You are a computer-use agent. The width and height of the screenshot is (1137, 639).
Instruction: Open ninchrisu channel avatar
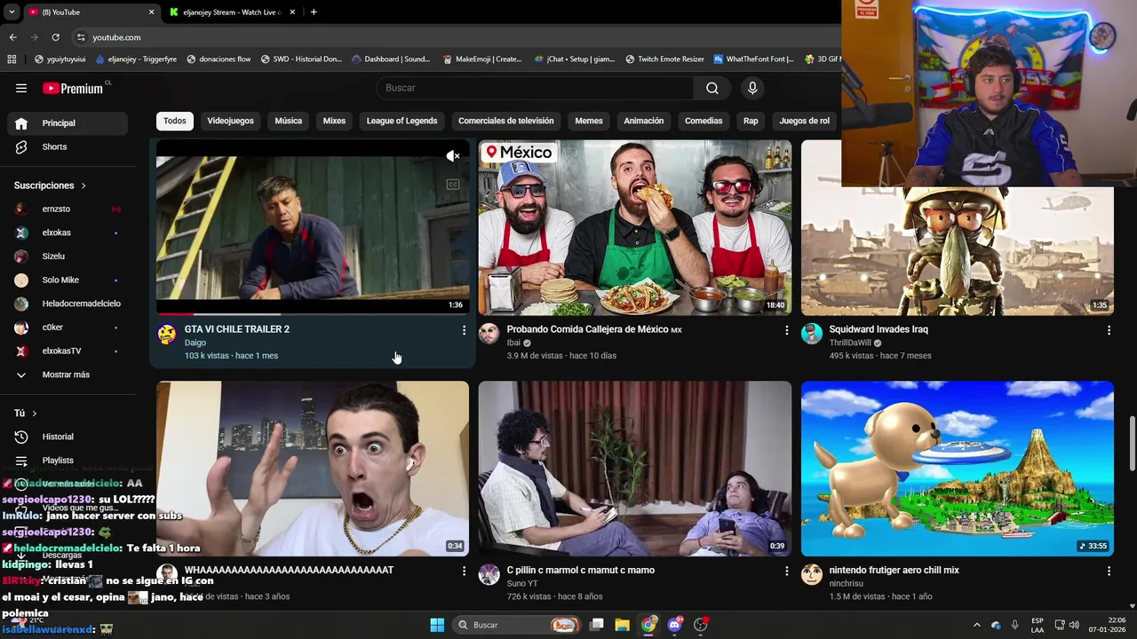(812, 574)
